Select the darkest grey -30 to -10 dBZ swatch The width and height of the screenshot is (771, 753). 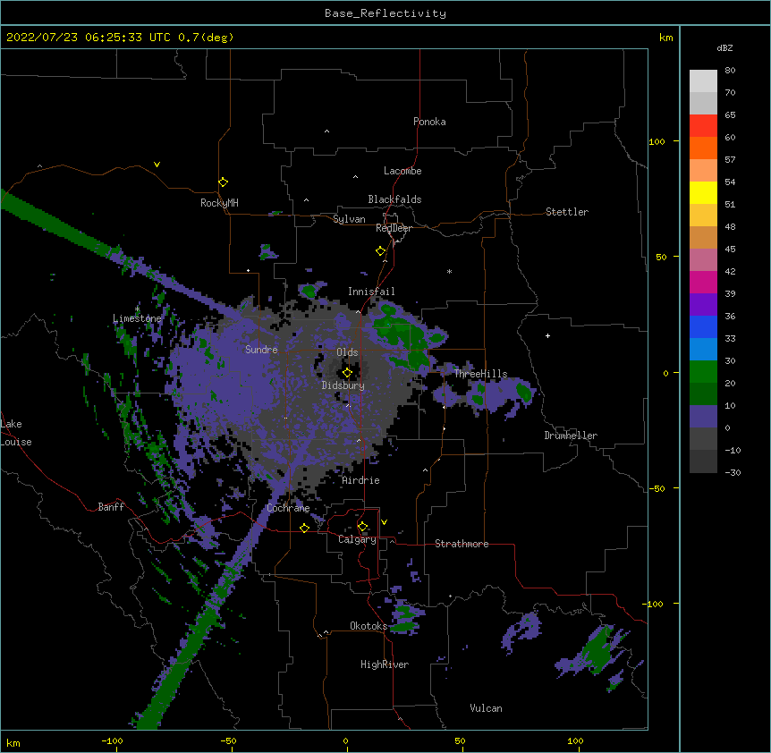click(703, 461)
